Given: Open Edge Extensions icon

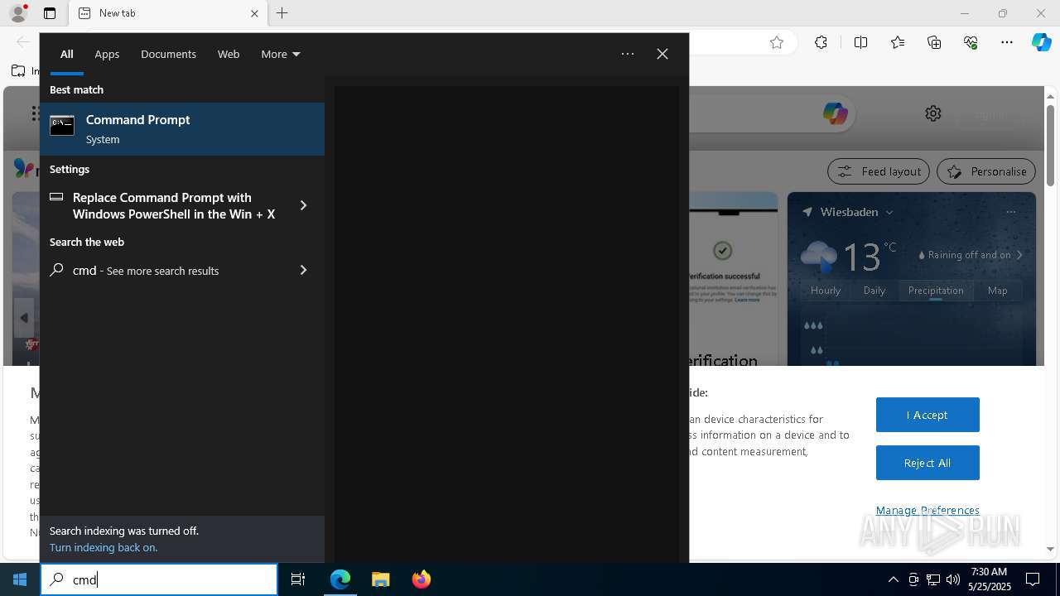Looking at the screenshot, I should [x=821, y=42].
